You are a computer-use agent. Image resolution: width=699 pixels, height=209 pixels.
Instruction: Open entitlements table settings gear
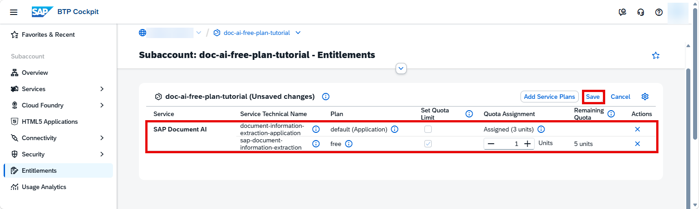[x=645, y=97]
